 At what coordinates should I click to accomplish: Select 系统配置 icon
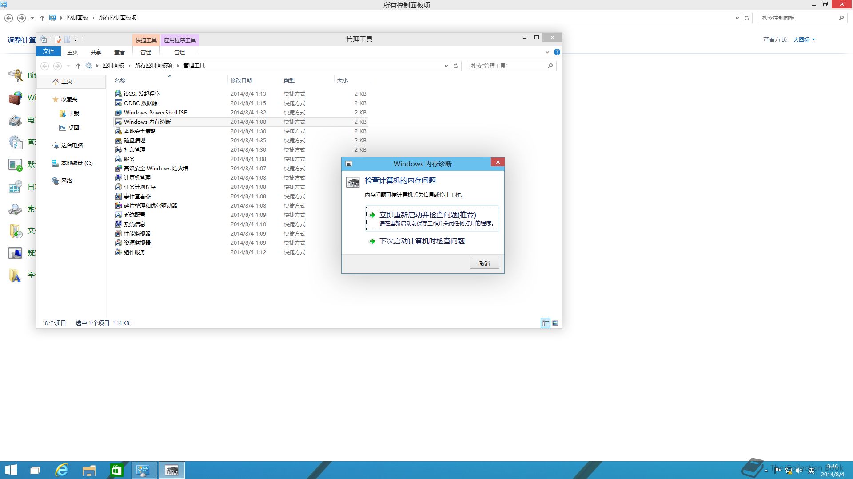coord(118,215)
